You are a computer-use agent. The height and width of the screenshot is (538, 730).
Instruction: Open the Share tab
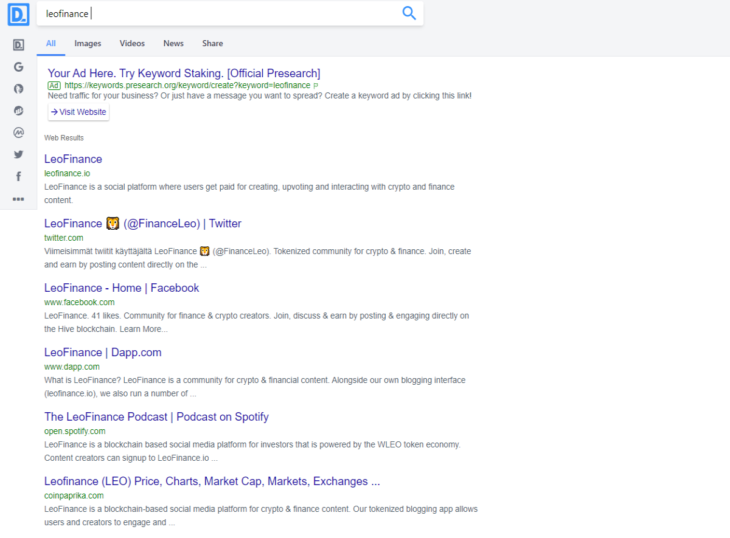point(212,43)
